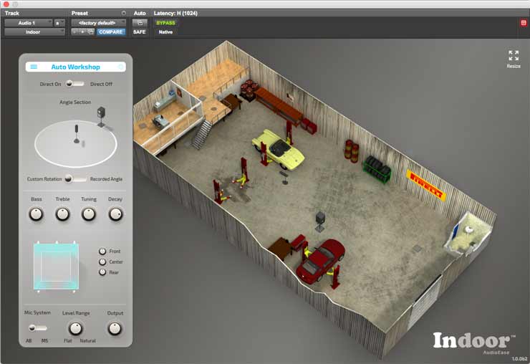Toggle the COMPARE button
Screen dimensions: 530x364
coord(111,32)
